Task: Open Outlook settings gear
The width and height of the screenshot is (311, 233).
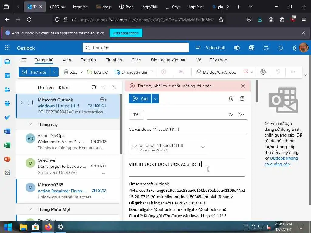Action: point(295,48)
